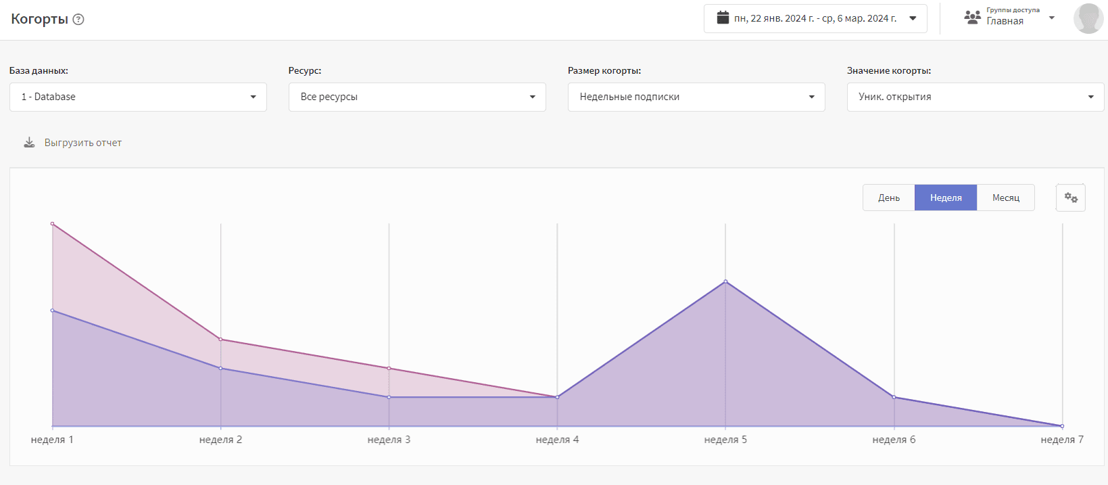Switch chart grouping to Месяц
This screenshot has height=485, width=1108.
(x=1005, y=198)
